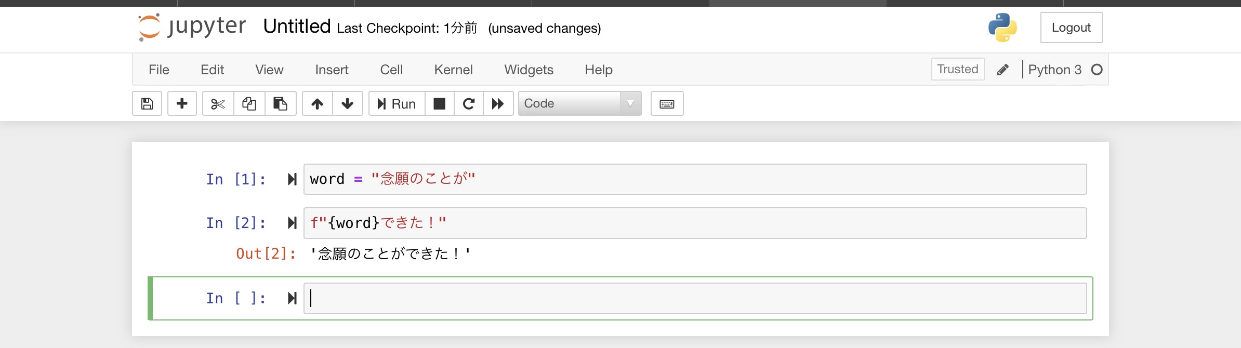Click the In [2]: prompt label
The height and width of the screenshot is (348, 1241).
[236, 223]
